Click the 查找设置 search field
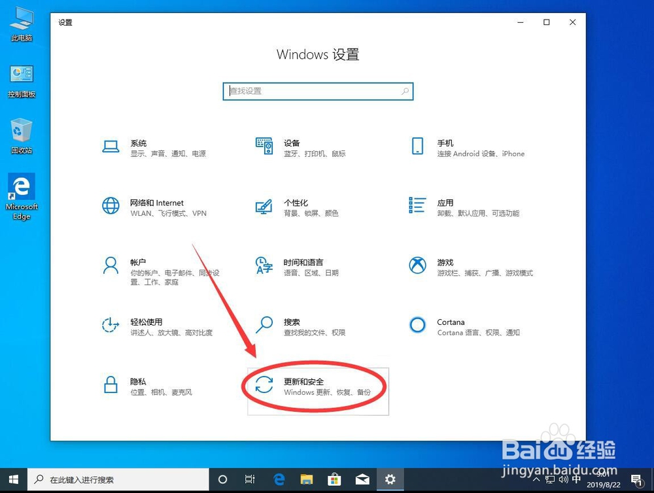654x493 pixels. pos(318,92)
